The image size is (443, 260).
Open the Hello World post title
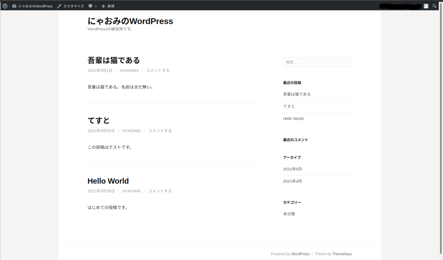coord(108,181)
